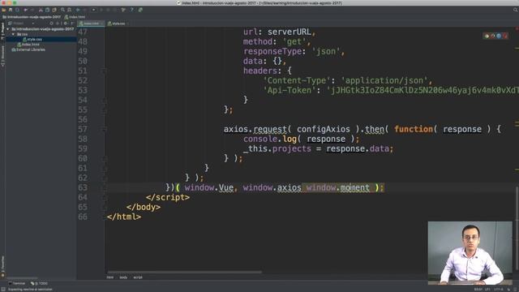Image resolution: width=519 pixels, height=292 pixels.
Task: Click the Undo toolbar arrow
Action: [x=26, y=10]
